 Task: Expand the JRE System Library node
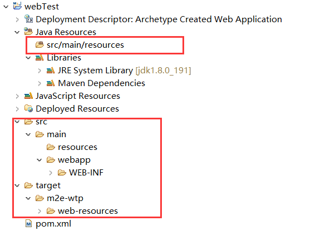click(39, 71)
